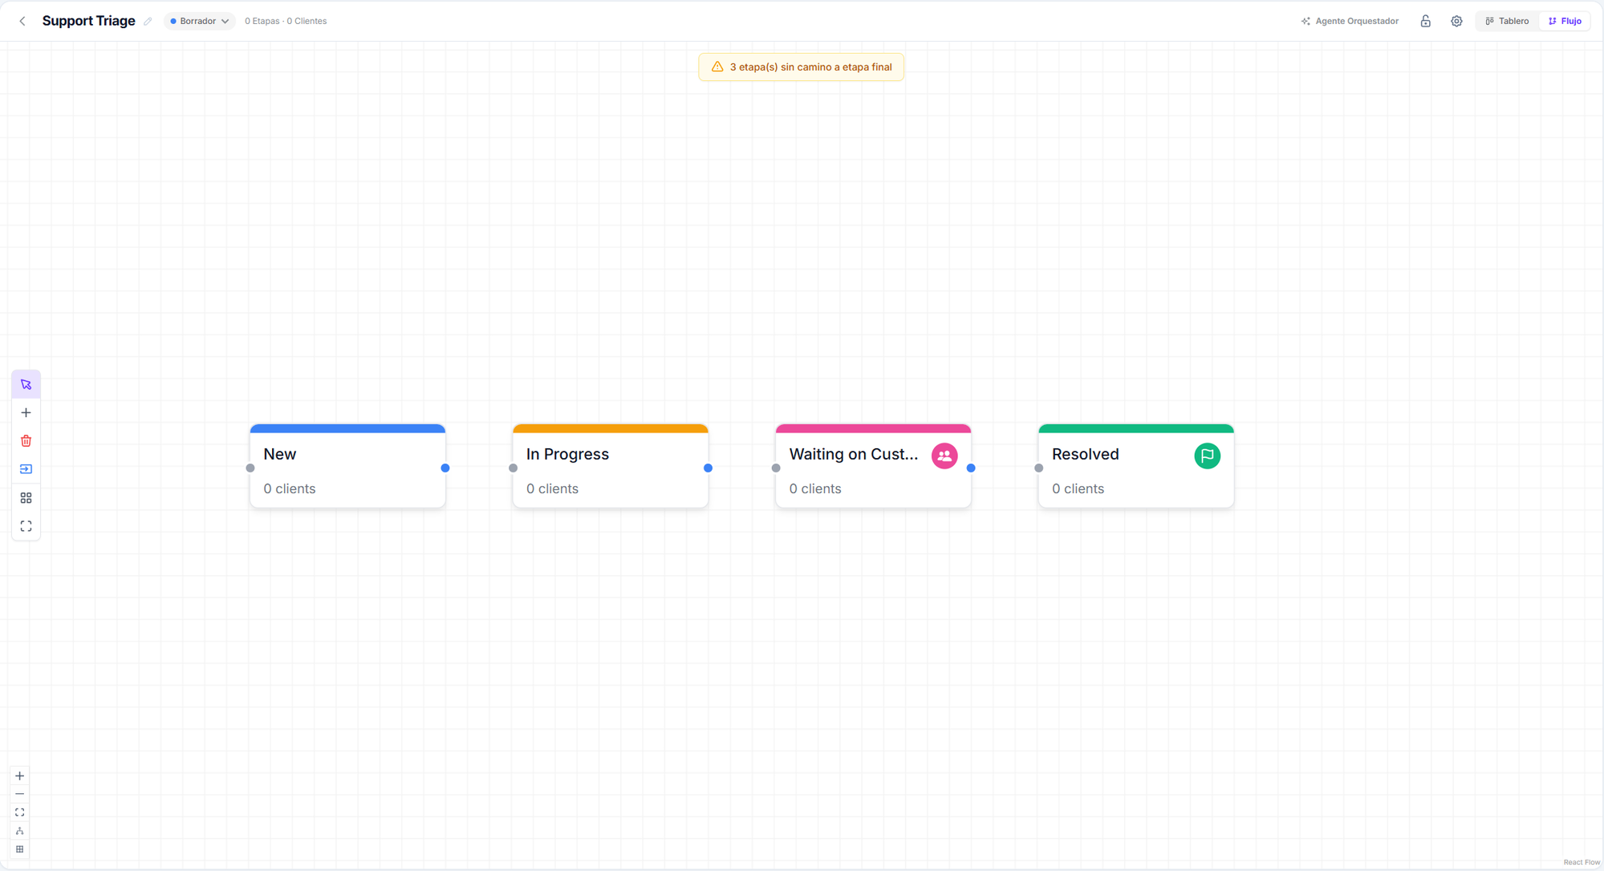Click the gray input handle of Resolved
1604x871 pixels.
point(1039,468)
